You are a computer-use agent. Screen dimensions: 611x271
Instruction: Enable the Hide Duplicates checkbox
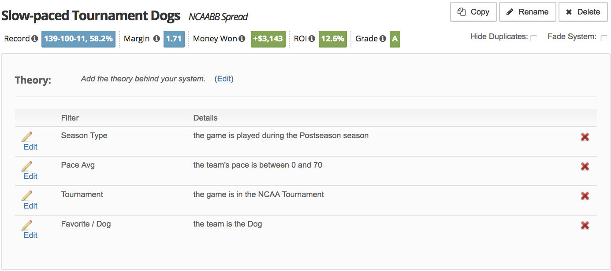533,38
